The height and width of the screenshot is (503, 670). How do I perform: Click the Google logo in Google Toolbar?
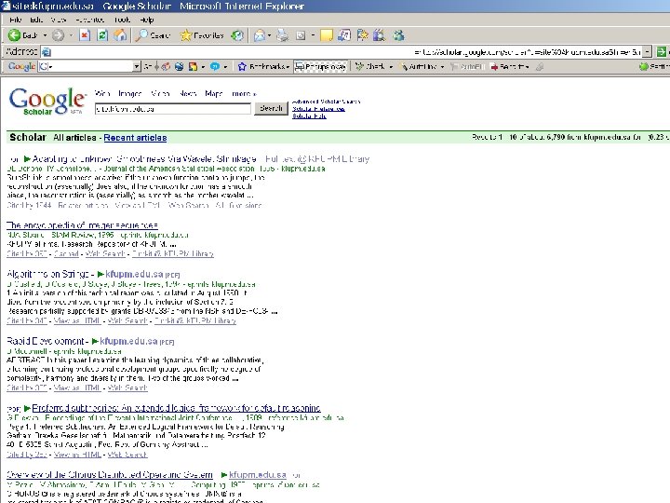point(21,66)
